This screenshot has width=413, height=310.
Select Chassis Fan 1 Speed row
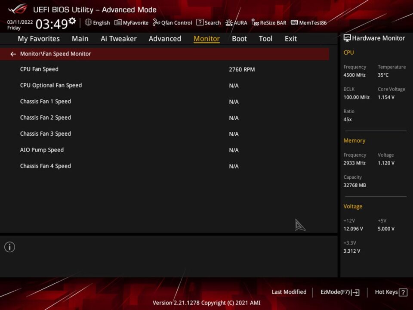[x=164, y=102]
